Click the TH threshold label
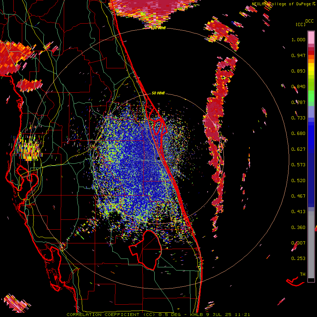The image size is (317, 317). (x=303, y=274)
